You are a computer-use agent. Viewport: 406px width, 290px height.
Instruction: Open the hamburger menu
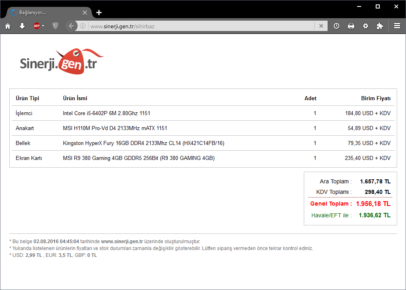[397, 26]
